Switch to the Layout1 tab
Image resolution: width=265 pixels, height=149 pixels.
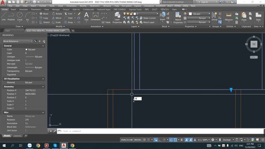17,136
